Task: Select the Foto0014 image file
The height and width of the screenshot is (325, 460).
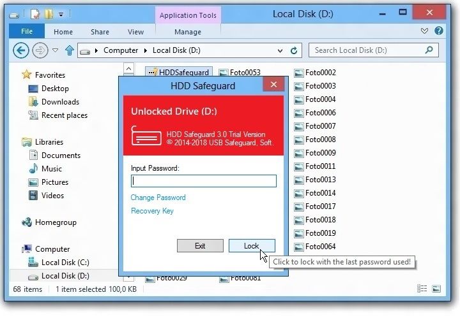Action: coord(316,193)
